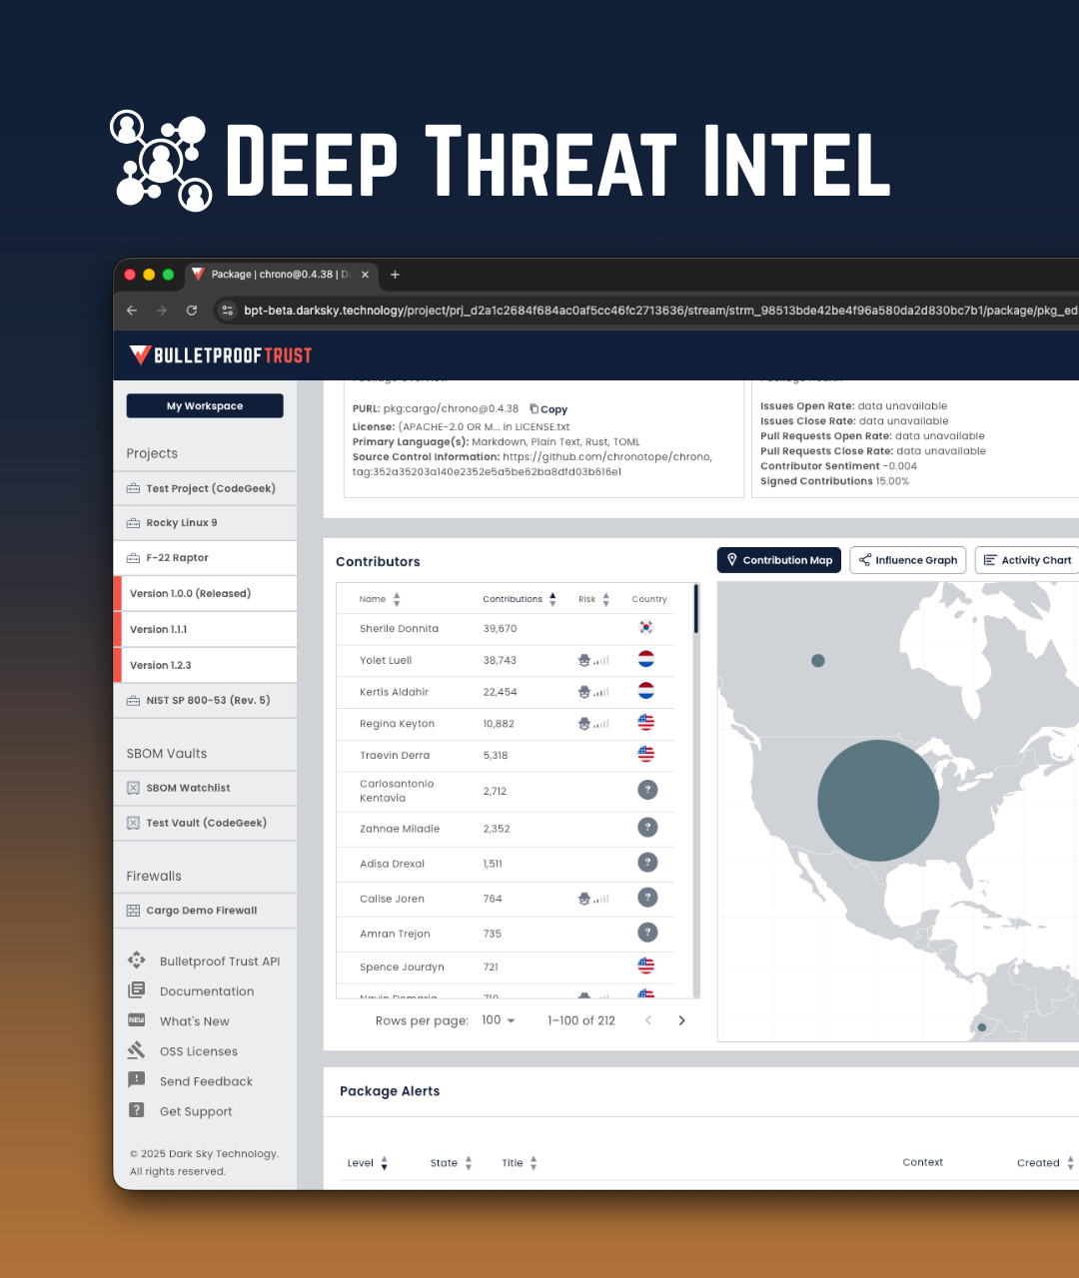The width and height of the screenshot is (1079, 1278).
Task: Open SBOM Watchlist vault
Action: pyautogui.click(x=206, y=788)
